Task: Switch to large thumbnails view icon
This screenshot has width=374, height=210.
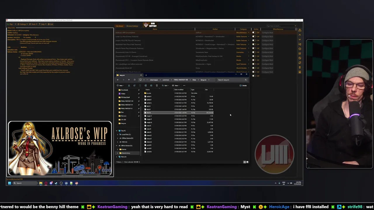Action: pyautogui.click(x=247, y=162)
